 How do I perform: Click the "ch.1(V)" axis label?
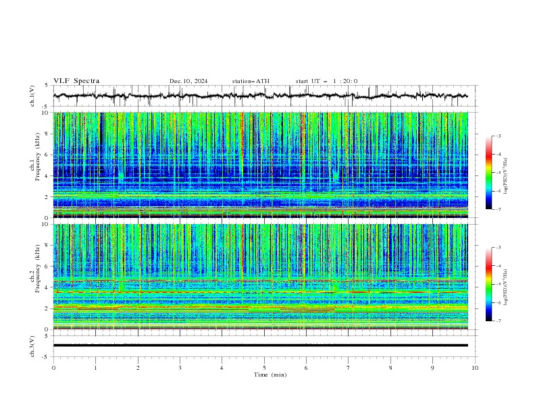[x=32, y=96]
